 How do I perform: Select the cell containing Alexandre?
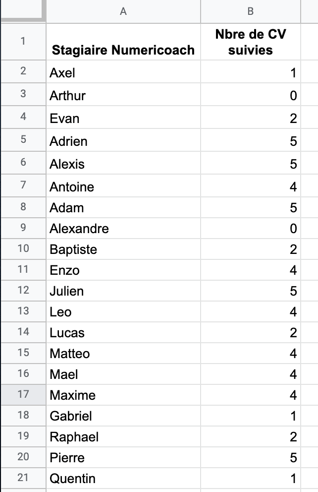(123, 228)
